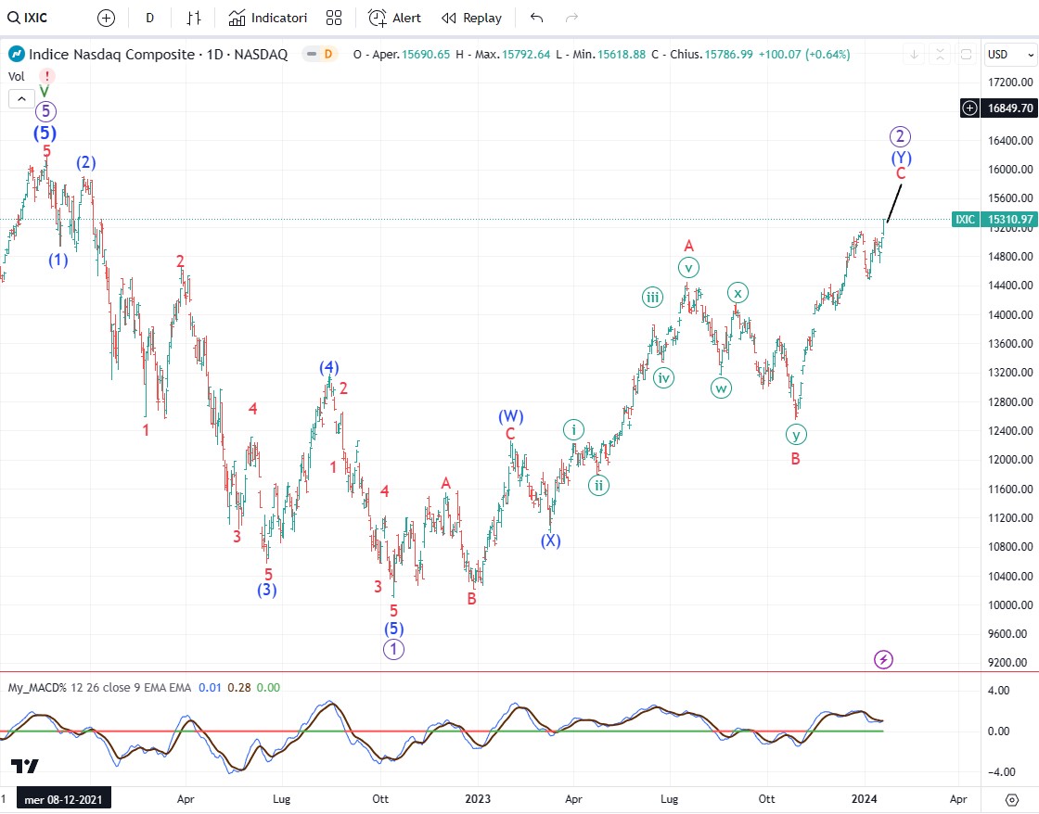The height and width of the screenshot is (814, 1039).
Task: Select the green V wave label
Action: (45, 92)
